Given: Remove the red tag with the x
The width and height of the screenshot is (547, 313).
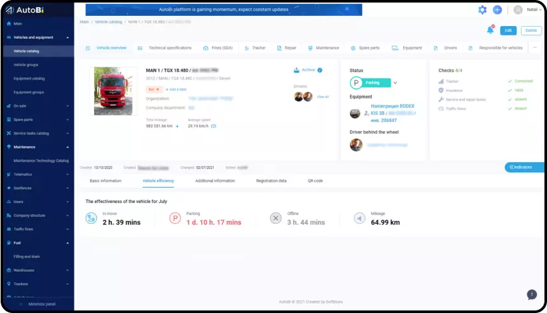Looking at the screenshot, I should (x=158, y=90).
